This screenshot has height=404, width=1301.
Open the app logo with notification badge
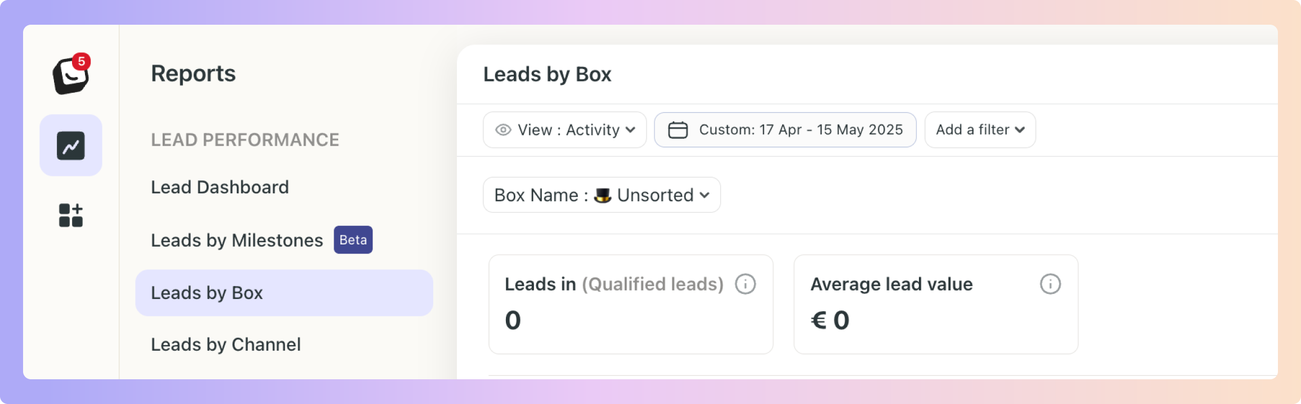pos(71,75)
